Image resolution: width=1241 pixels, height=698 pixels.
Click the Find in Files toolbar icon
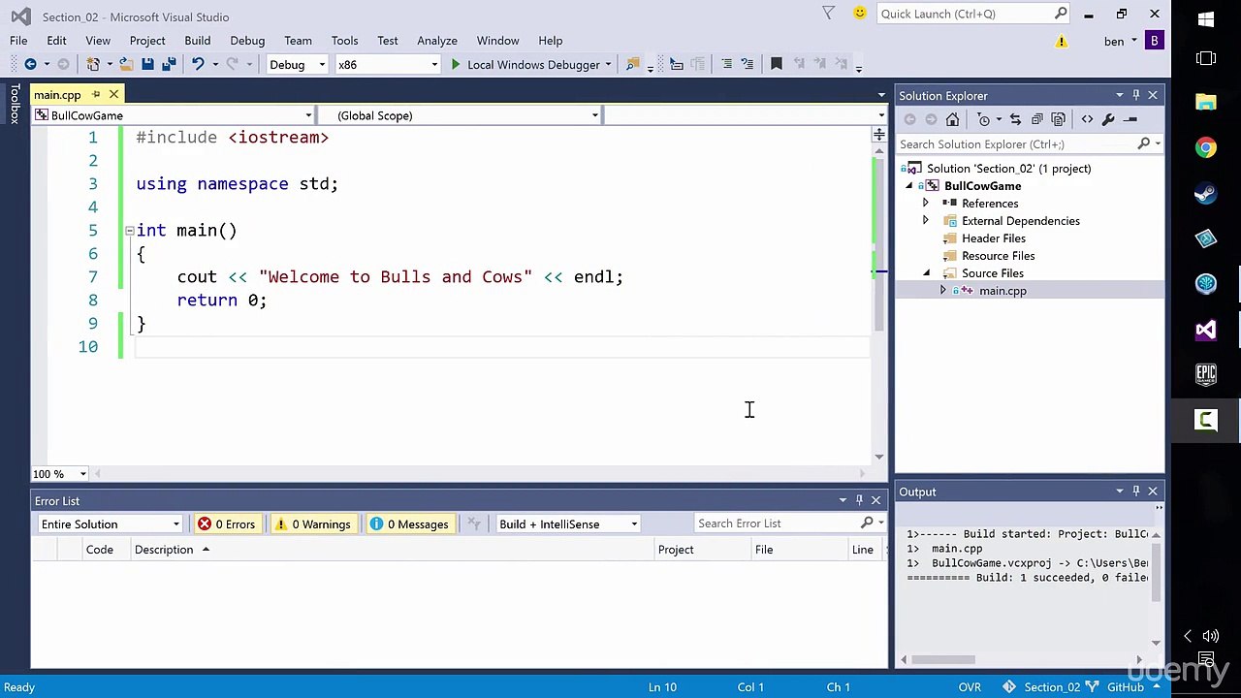click(632, 64)
